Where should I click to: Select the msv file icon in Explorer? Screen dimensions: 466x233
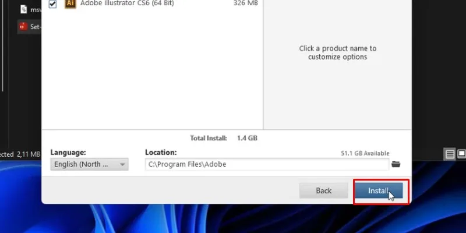coord(24,9)
